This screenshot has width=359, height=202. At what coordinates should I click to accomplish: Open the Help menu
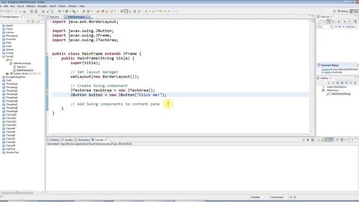(82, 6)
